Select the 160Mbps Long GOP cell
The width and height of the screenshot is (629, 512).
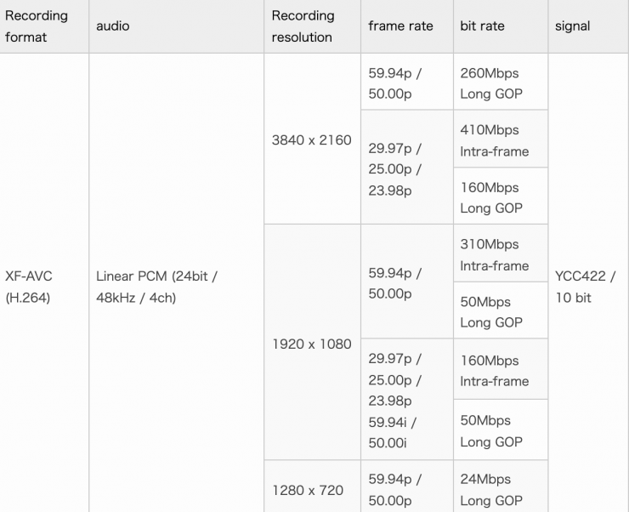490,197
